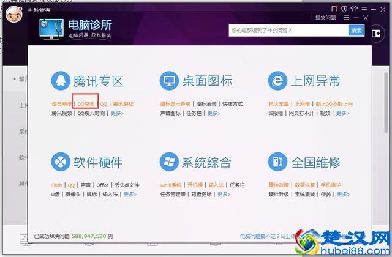This screenshot has width=392, height=257.
Task: Open the 电脑诊所 dialog menu icon
Action: pos(346,18)
